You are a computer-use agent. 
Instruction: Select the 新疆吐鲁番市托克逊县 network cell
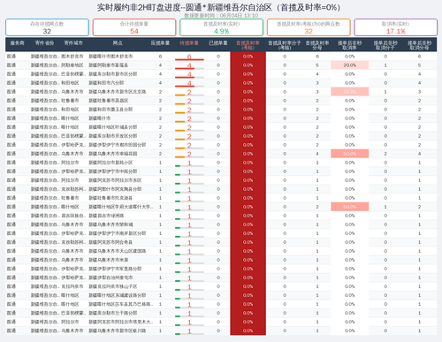pyautogui.click(x=110, y=198)
